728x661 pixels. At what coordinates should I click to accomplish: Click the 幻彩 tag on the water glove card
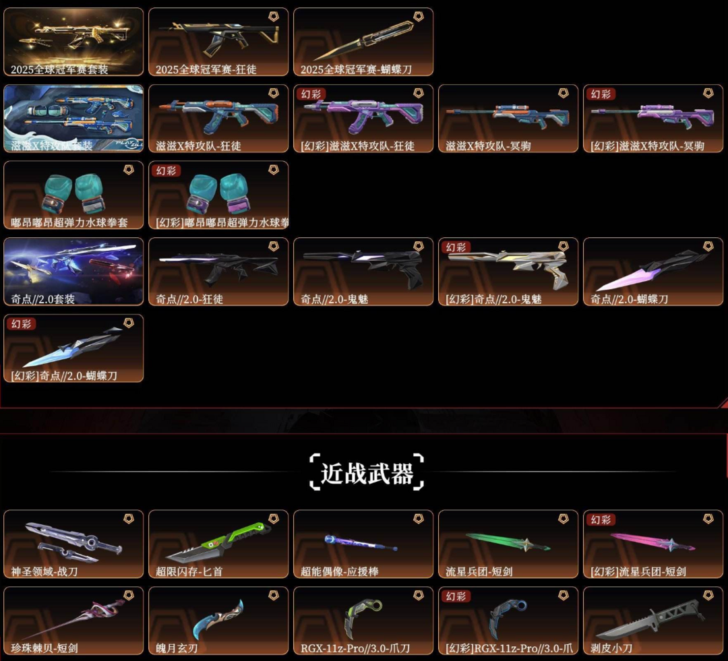click(x=166, y=171)
